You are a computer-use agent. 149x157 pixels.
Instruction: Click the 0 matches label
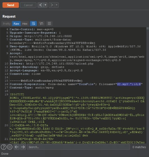[139, 147]
